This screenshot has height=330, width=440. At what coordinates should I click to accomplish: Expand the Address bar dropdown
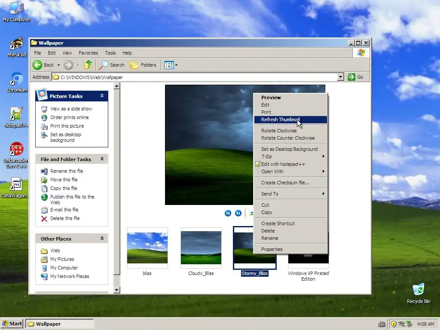click(341, 77)
